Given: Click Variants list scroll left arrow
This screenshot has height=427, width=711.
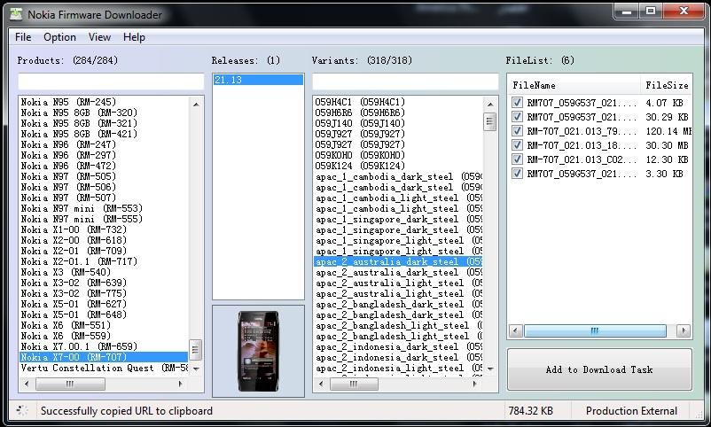Looking at the screenshot, I should pyautogui.click(x=321, y=384).
